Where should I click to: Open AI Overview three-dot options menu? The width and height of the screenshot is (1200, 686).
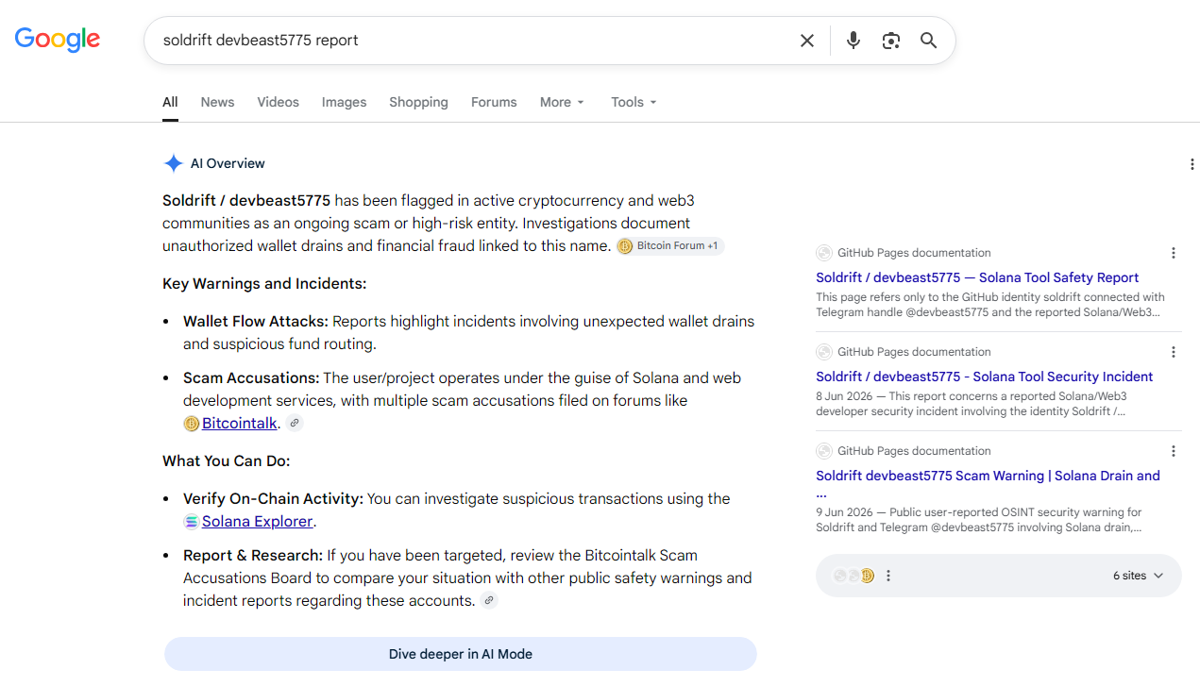(x=1192, y=164)
